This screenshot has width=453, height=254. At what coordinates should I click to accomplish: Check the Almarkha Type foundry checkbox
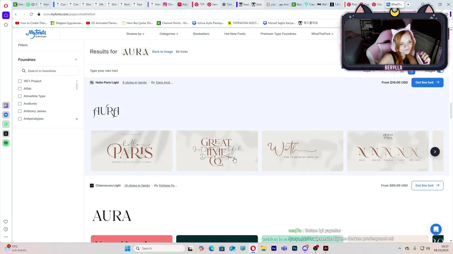tap(20, 96)
